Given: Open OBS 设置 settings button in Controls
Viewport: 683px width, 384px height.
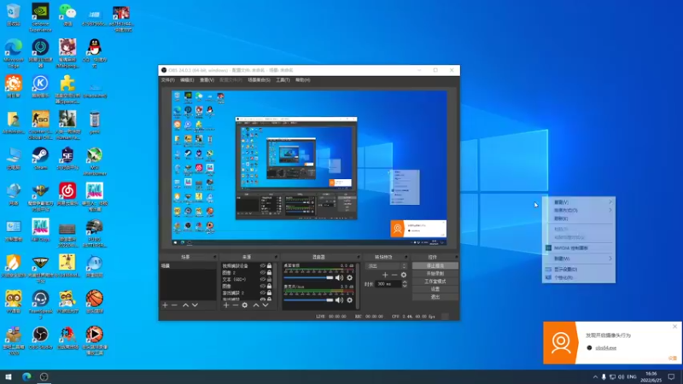Looking at the screenshot, I should [435, 289].
